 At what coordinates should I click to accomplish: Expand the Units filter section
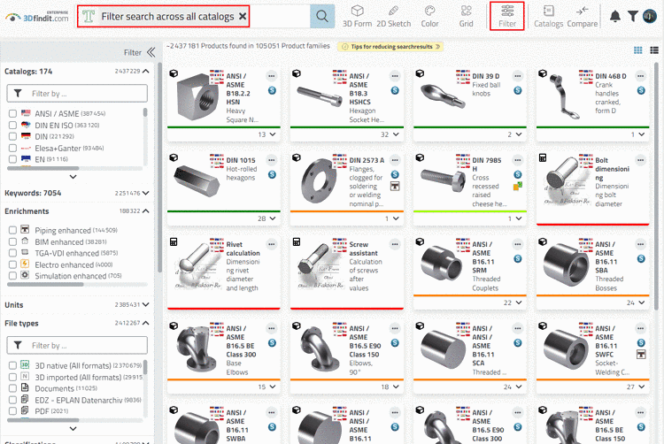146,304
